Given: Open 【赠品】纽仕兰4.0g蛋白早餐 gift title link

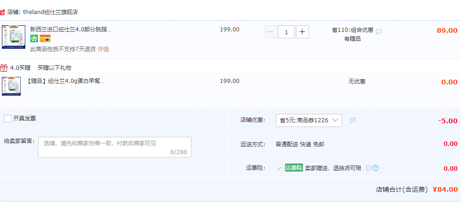Looking at the screenshot, I should [66, 81].
